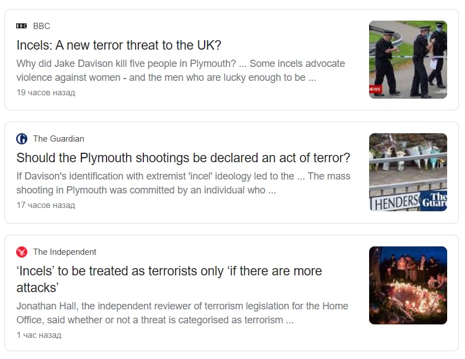Click The Guardian source name
465x359 pixels.
tap(59, 139)
